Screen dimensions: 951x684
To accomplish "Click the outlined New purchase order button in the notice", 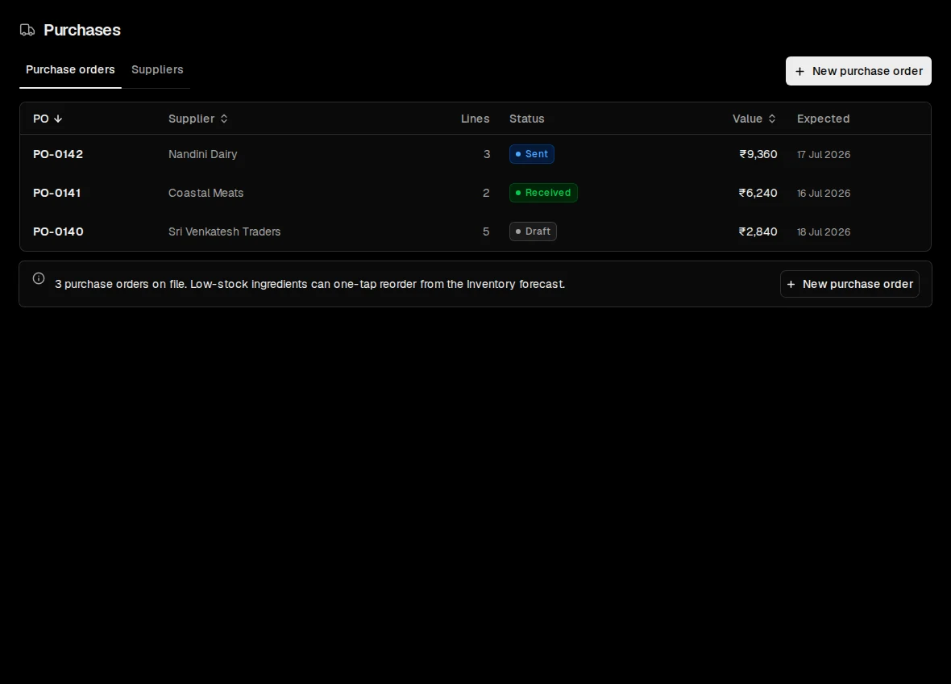I will coord(849,284).
